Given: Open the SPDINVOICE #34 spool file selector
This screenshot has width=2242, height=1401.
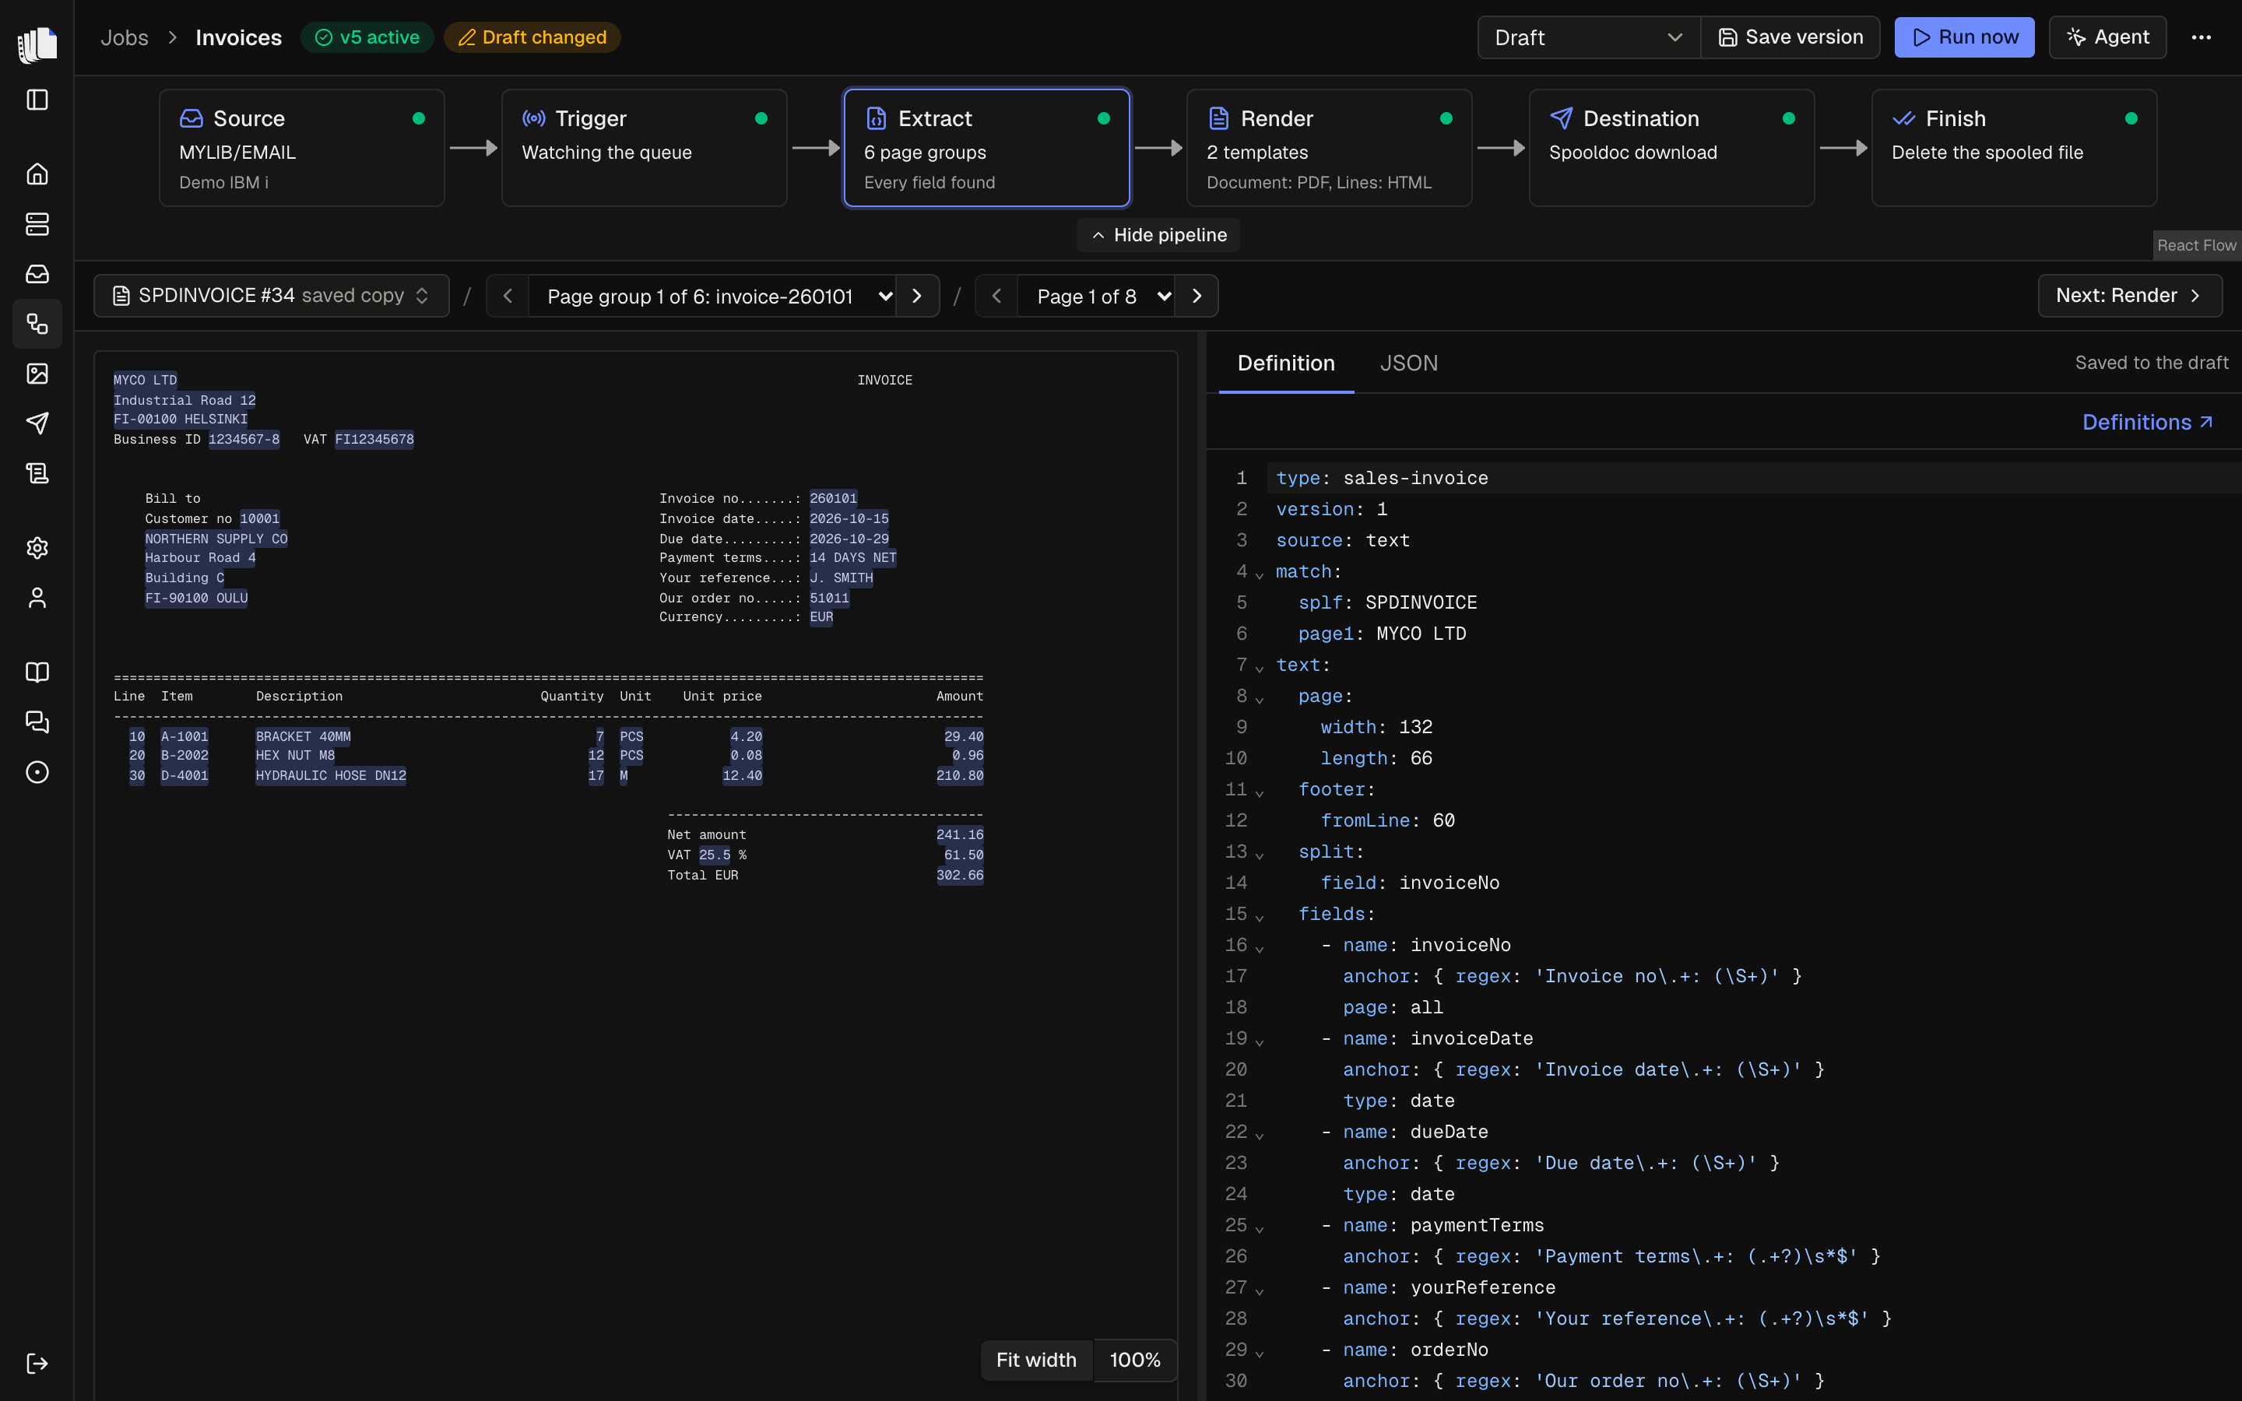Looking at the screenshot, I should (272, 296).
